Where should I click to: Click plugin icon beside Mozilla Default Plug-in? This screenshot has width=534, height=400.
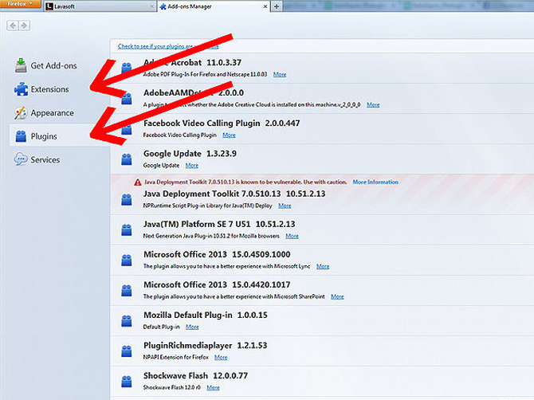(x=127, y=320)
